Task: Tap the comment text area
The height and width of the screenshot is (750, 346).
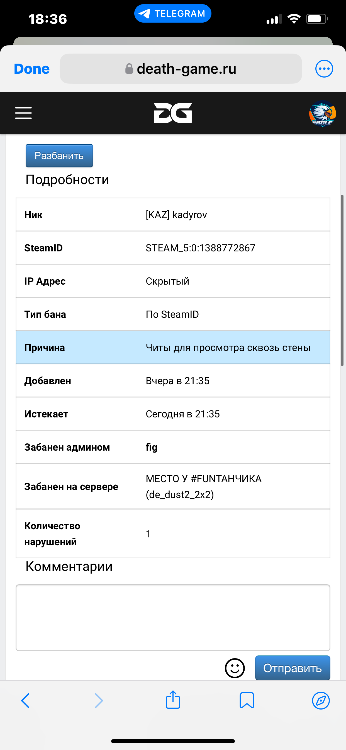Action: 173,617
